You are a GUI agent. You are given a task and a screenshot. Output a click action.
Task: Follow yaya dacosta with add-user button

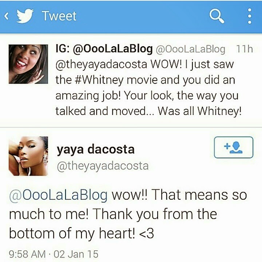(233, 147)
